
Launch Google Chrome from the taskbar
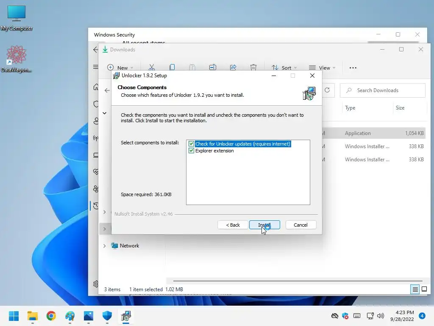click(51, 316)
